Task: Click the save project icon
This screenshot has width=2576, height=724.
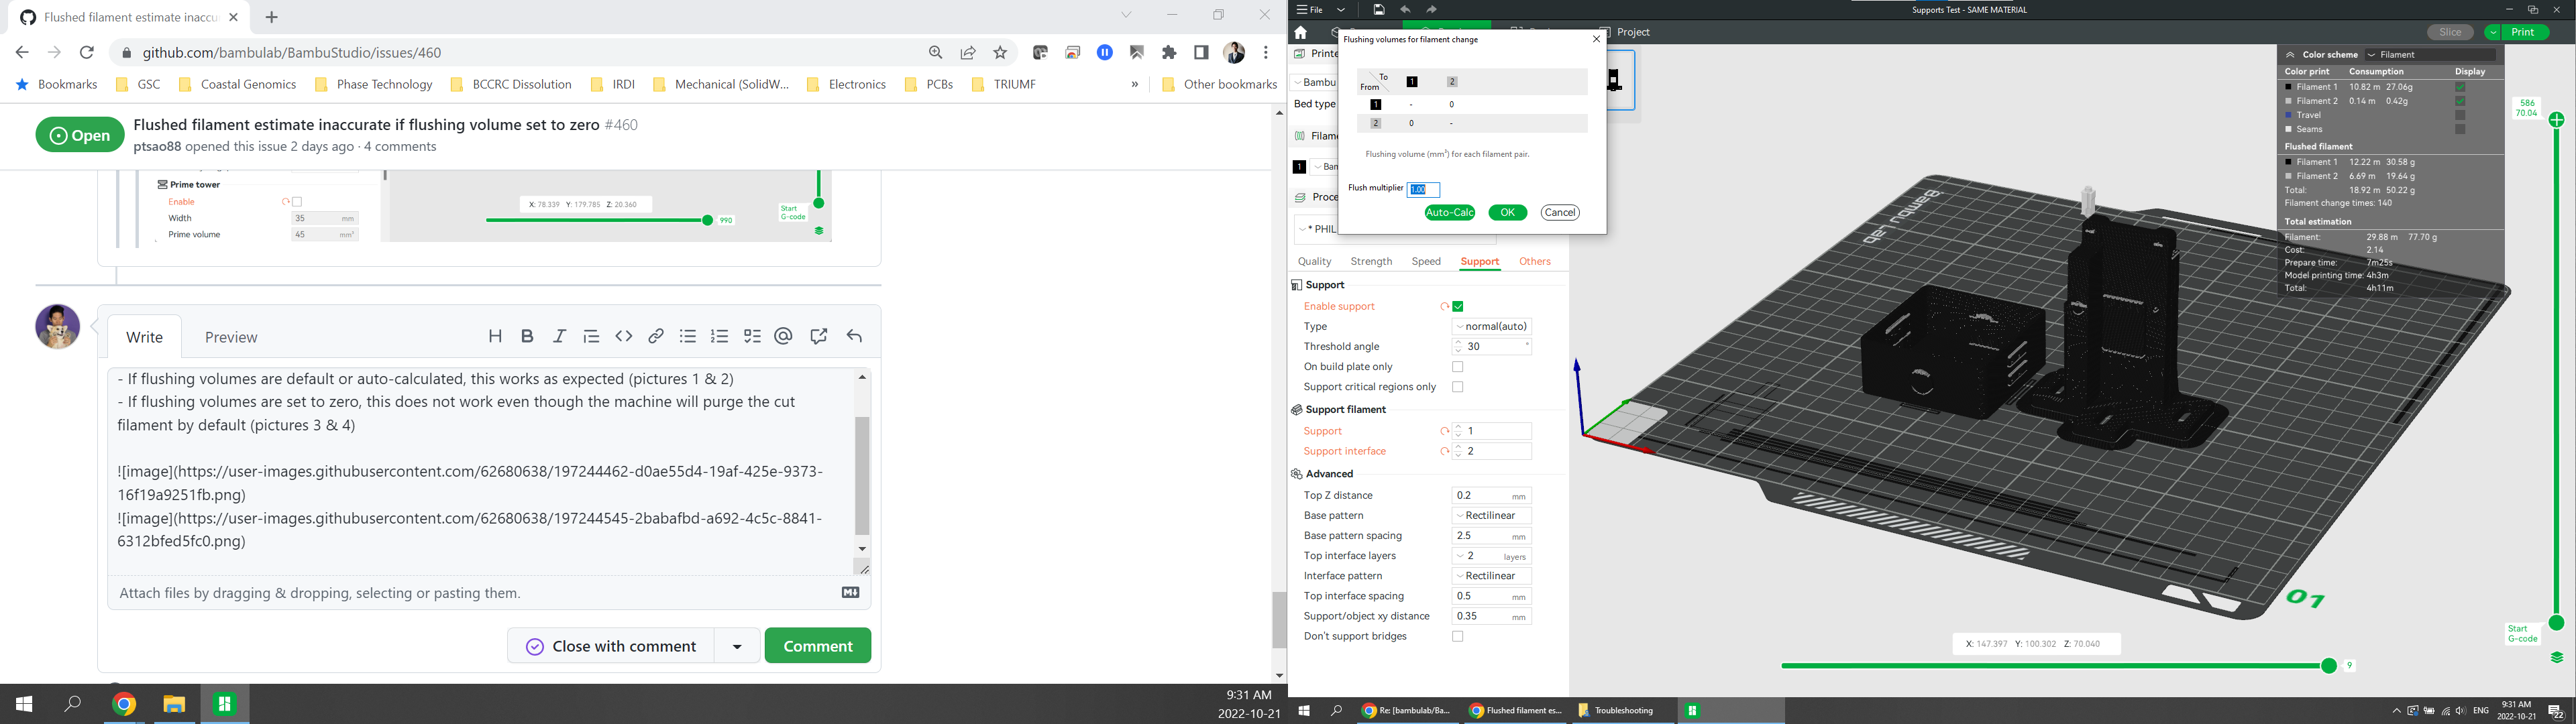Action: 1379,10
